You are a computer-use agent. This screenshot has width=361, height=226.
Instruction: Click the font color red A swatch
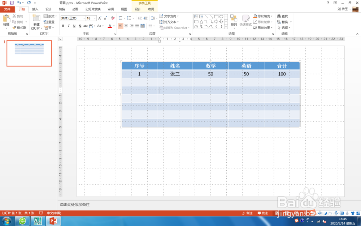[x=110, y=26]
